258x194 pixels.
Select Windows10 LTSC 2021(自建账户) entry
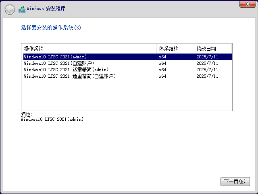coord(58,63)
